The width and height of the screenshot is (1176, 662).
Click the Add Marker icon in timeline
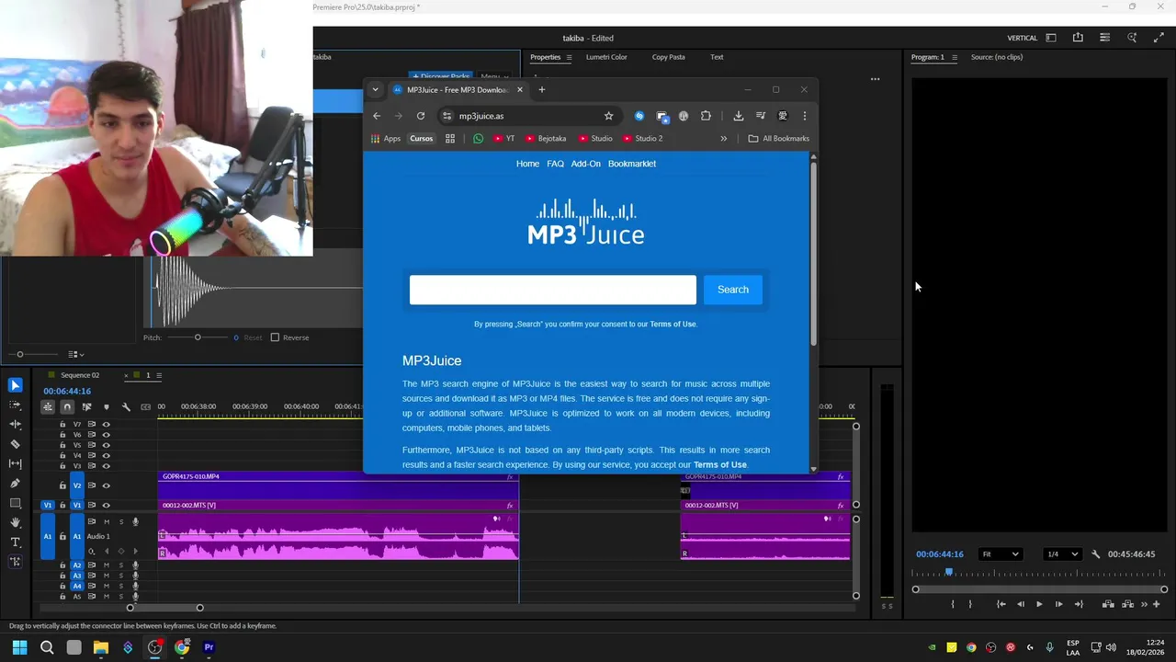[x=107, y=406]
